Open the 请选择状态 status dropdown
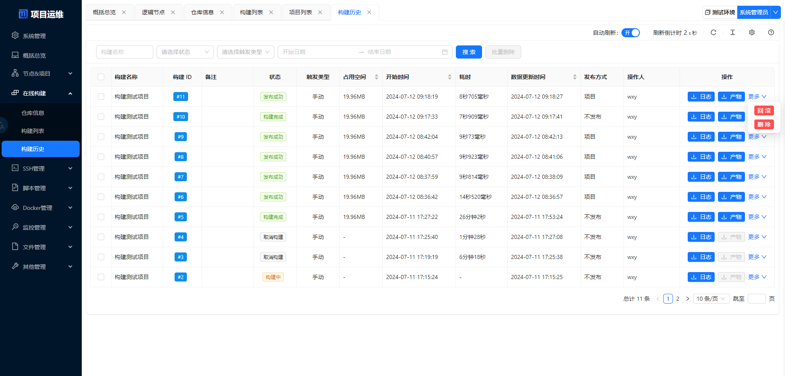This screenshot has height=376, width=785. 185,52
